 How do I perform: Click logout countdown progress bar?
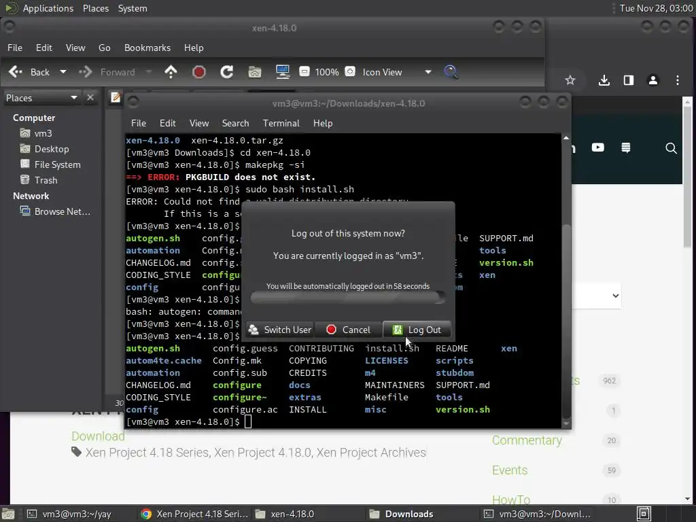(348, 298)
